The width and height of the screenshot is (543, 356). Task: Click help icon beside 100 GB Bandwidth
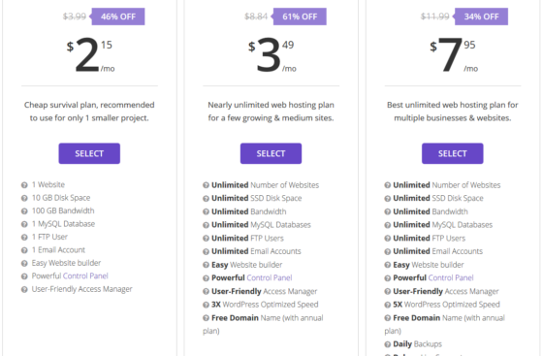click(x=24, y=211)
